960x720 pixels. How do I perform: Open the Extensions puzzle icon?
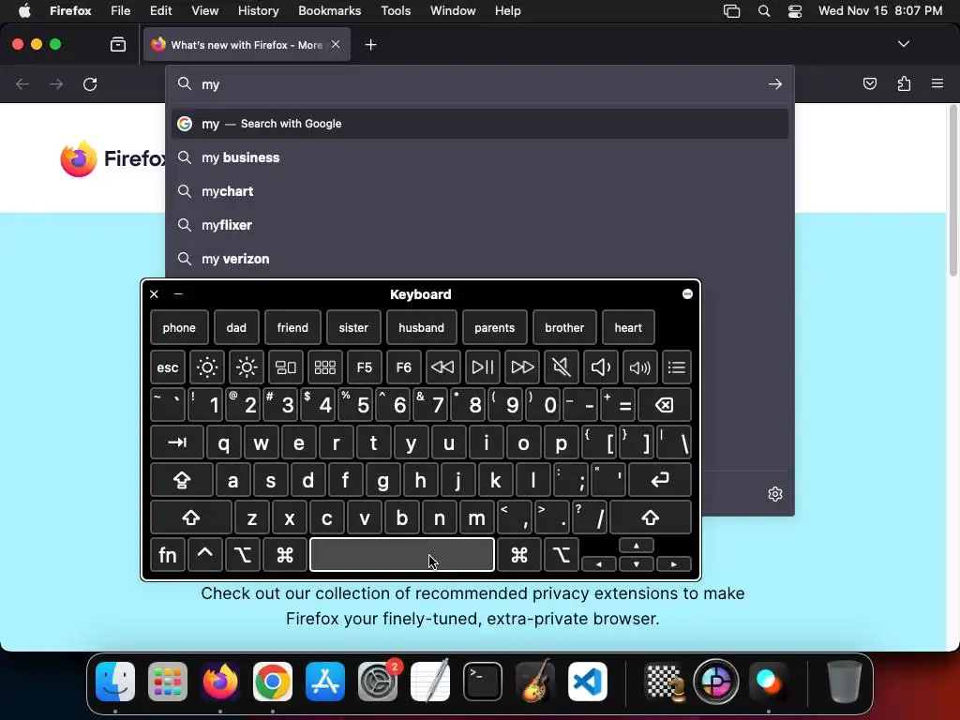(x=904, y=83)
